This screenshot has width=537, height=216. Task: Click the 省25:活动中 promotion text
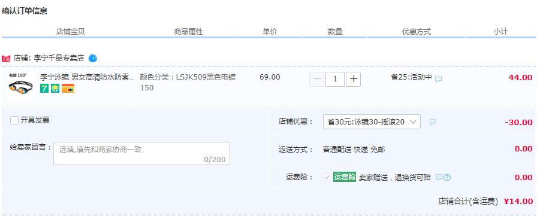(411, 77)
